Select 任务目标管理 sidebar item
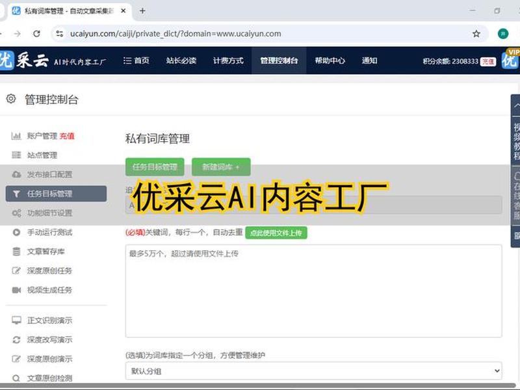The height and width of the screenshot is (390, 520). coord(56,194)
